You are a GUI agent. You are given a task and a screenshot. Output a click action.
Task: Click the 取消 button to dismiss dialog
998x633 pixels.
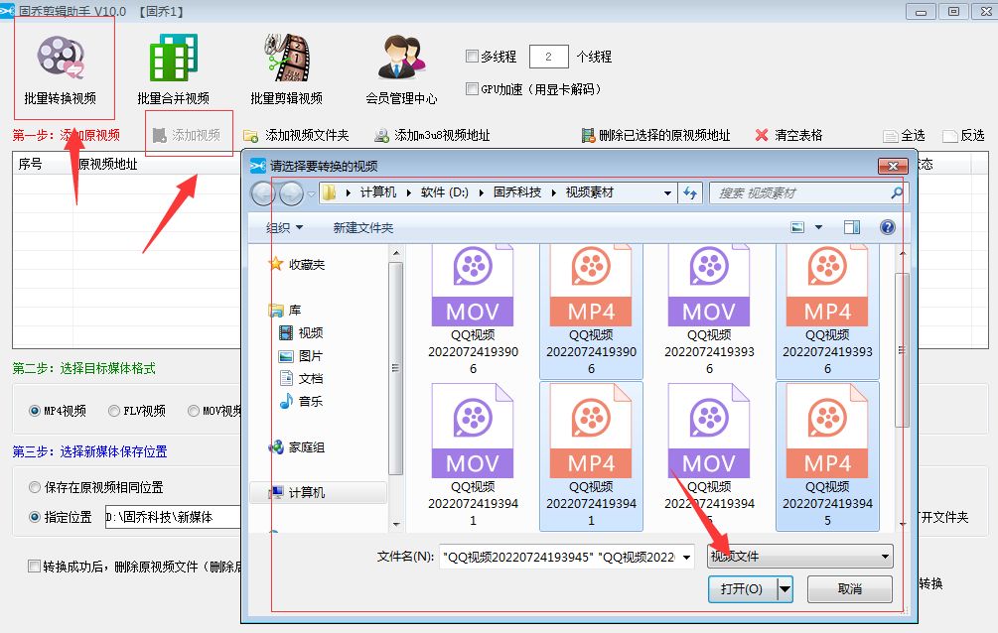point(849,590)
